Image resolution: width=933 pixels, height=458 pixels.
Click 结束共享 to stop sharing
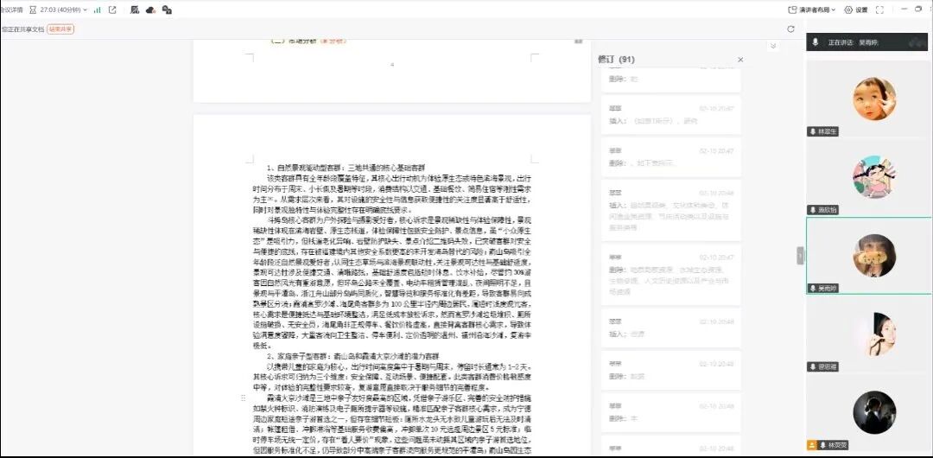click(x=60, y=29)
